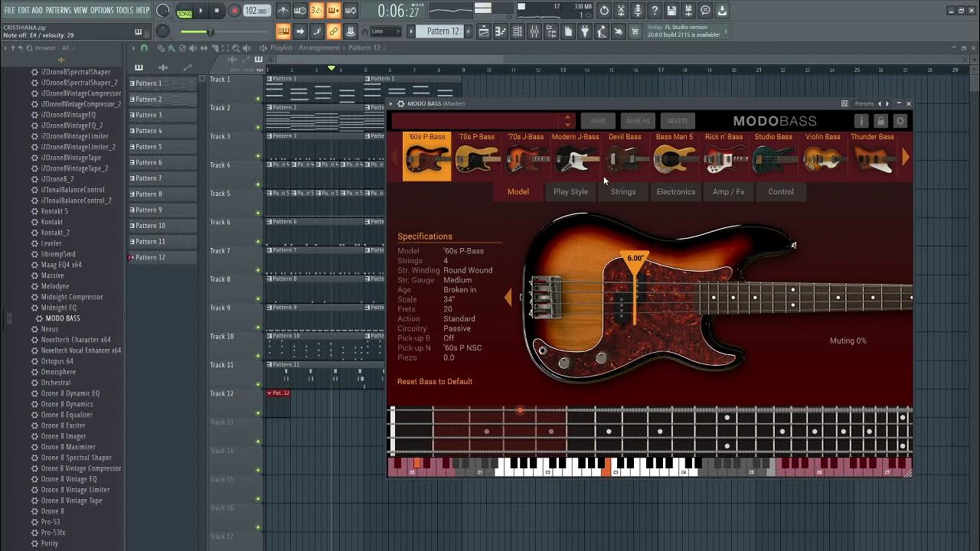Click the tempo 102.000 field
The height and width of the screenshot is (551, 980).
click(256, 11)
